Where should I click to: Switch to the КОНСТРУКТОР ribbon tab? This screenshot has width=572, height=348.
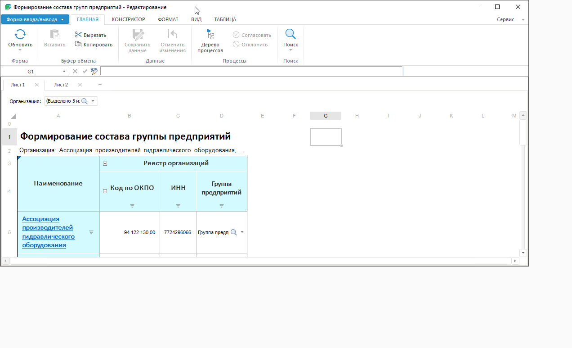point(128,19)
